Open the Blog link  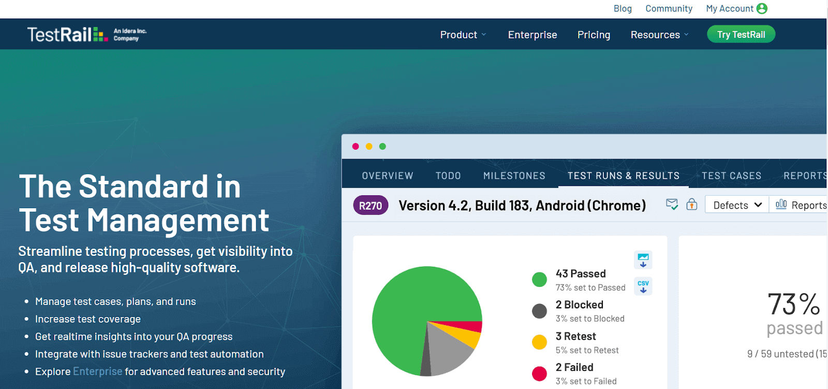point(623,8)
